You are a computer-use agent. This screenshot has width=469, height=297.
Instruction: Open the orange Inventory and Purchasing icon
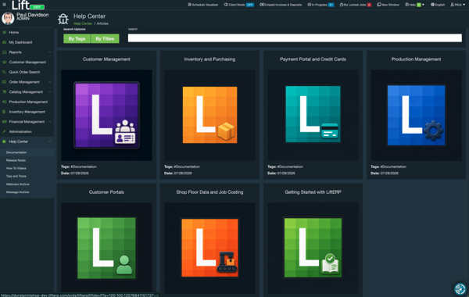[x=209, y=115]
